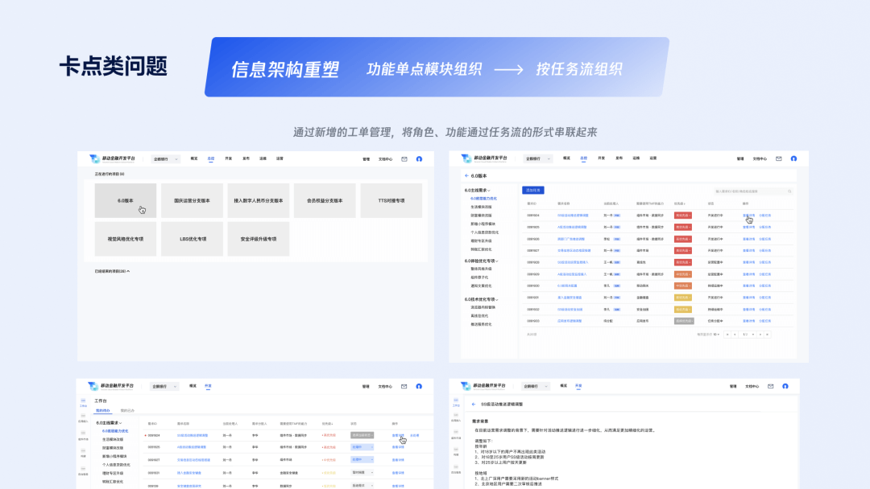
Task: Switch to 发布 tab in 6.0版本 task list panel
Action: coord(619,158)
